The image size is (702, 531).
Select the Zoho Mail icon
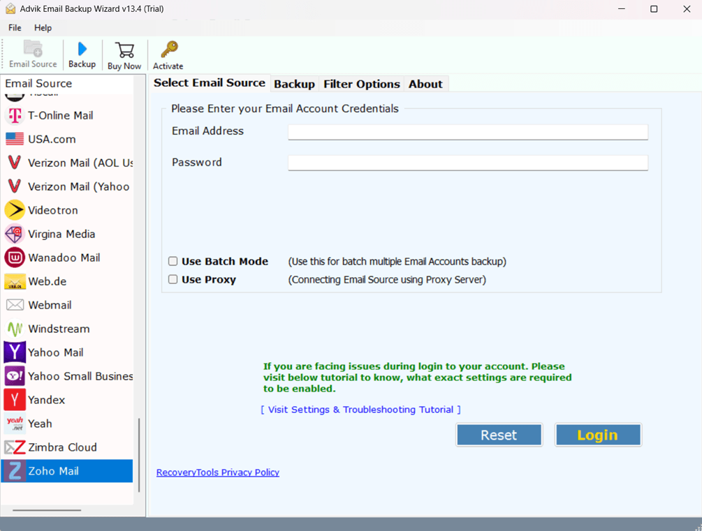pos(15,470)
